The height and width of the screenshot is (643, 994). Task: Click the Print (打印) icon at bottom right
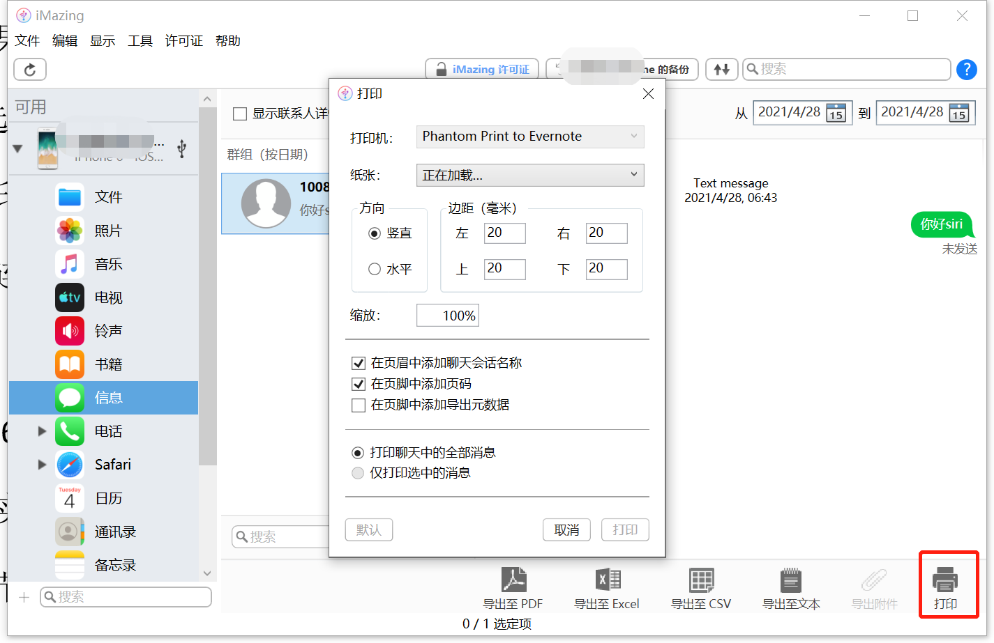[x=946, y=589]
